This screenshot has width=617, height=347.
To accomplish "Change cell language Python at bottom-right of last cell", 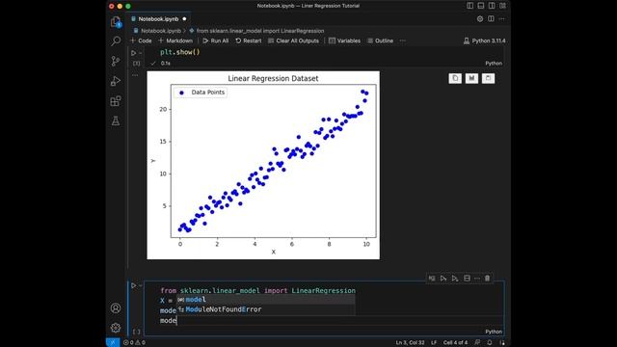I will coord(494,332).
